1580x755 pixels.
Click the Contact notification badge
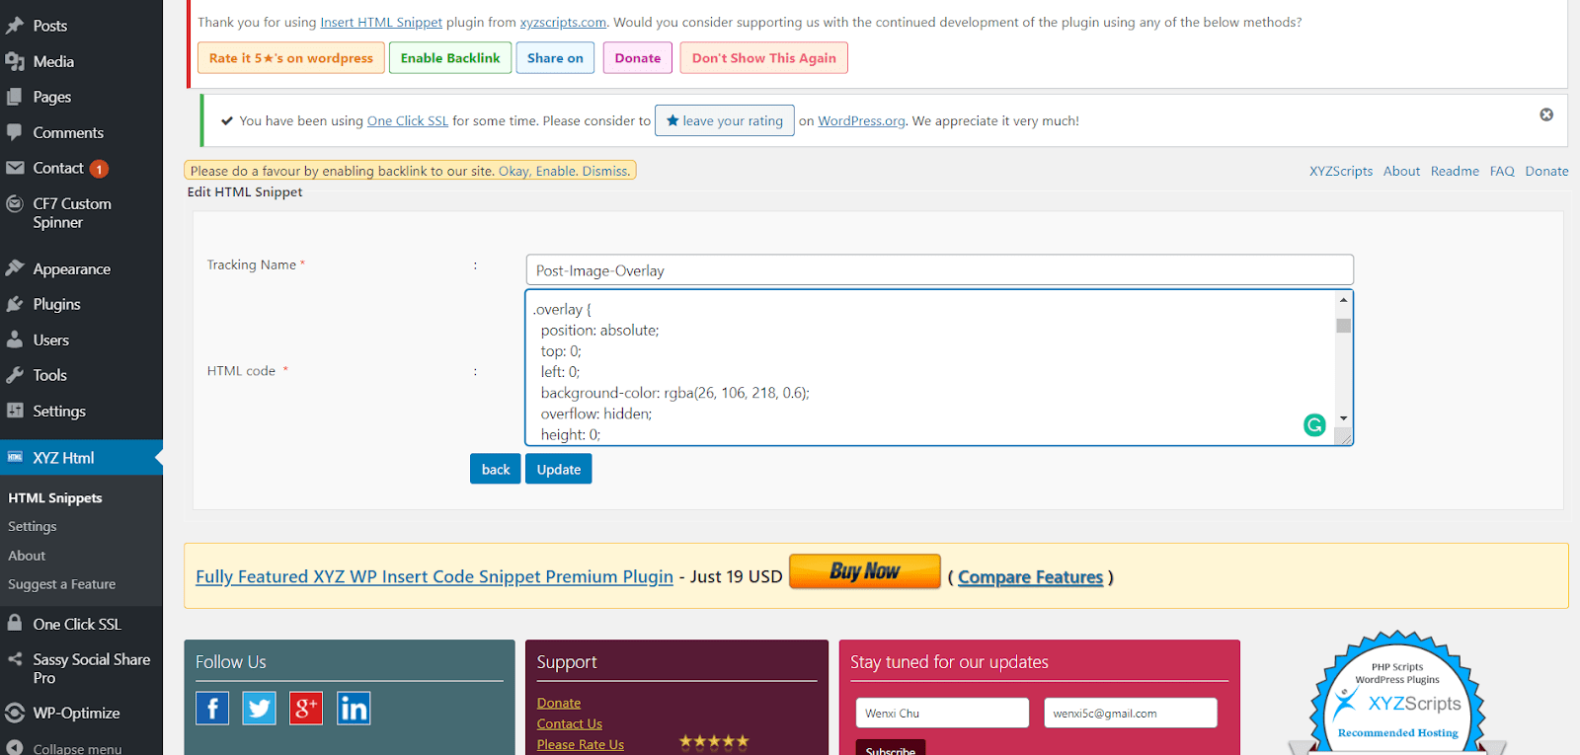pyautogui.click(x=99, y=169)
